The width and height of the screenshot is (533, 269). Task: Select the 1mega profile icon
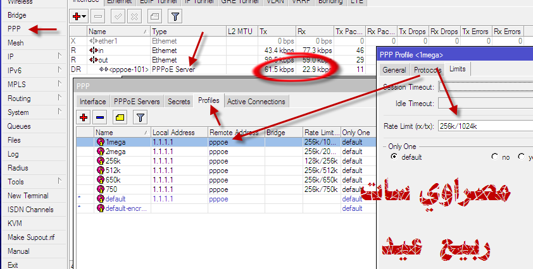pyautogui.click(x=101, y=142)
